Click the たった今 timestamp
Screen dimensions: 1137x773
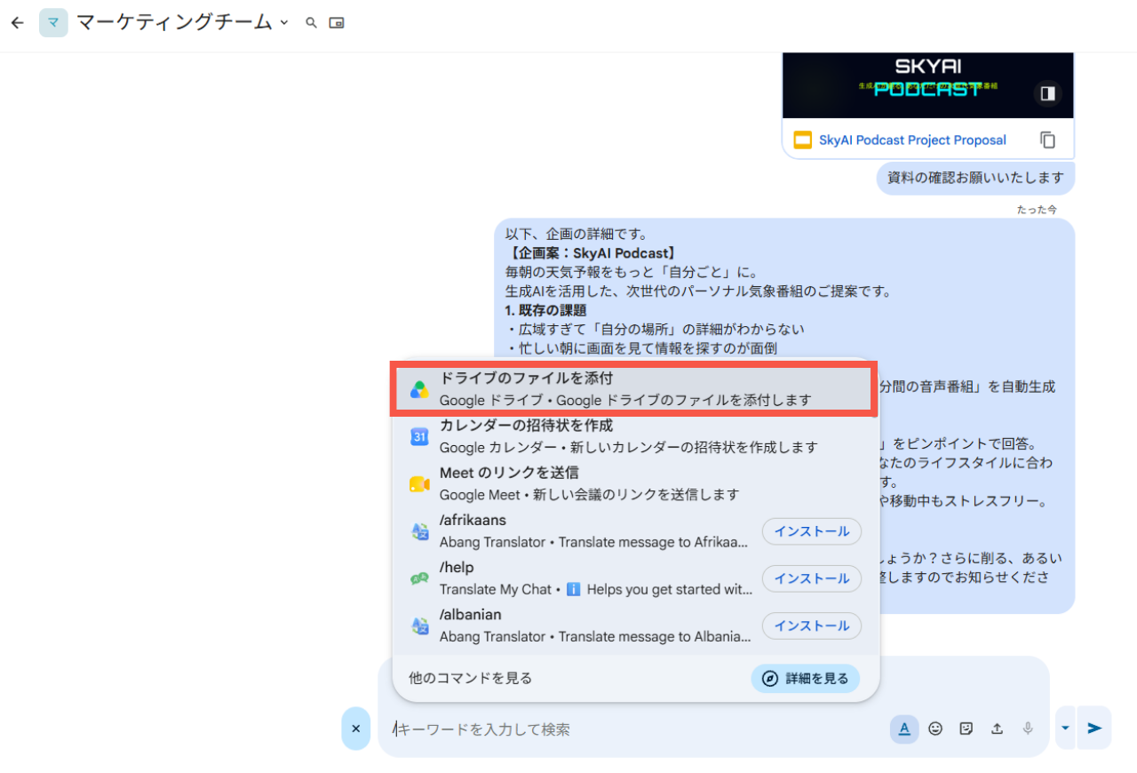click(1037, 210)
